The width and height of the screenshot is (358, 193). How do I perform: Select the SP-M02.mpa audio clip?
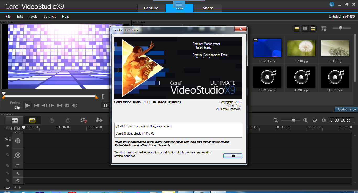267,77
